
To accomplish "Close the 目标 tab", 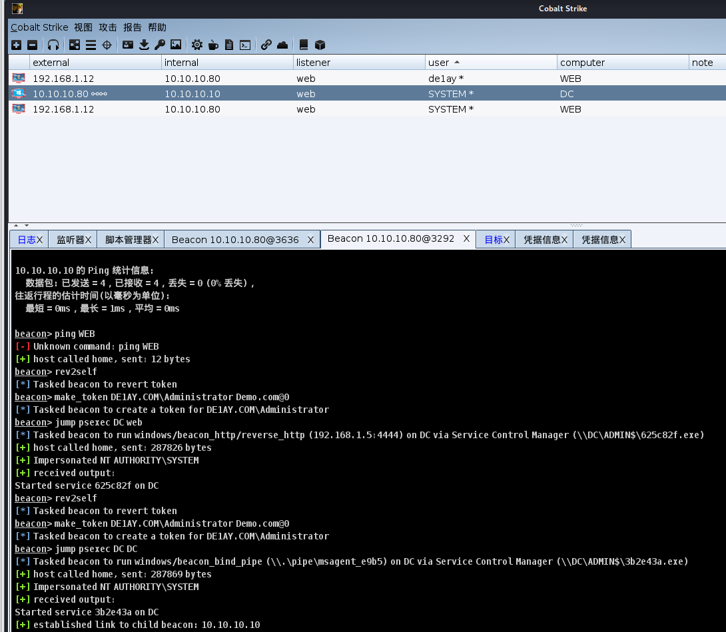I will (506, 240).
